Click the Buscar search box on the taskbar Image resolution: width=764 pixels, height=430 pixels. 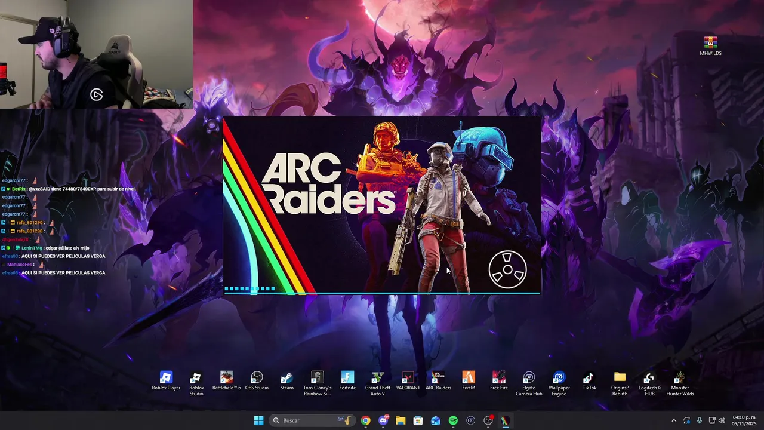312,420
